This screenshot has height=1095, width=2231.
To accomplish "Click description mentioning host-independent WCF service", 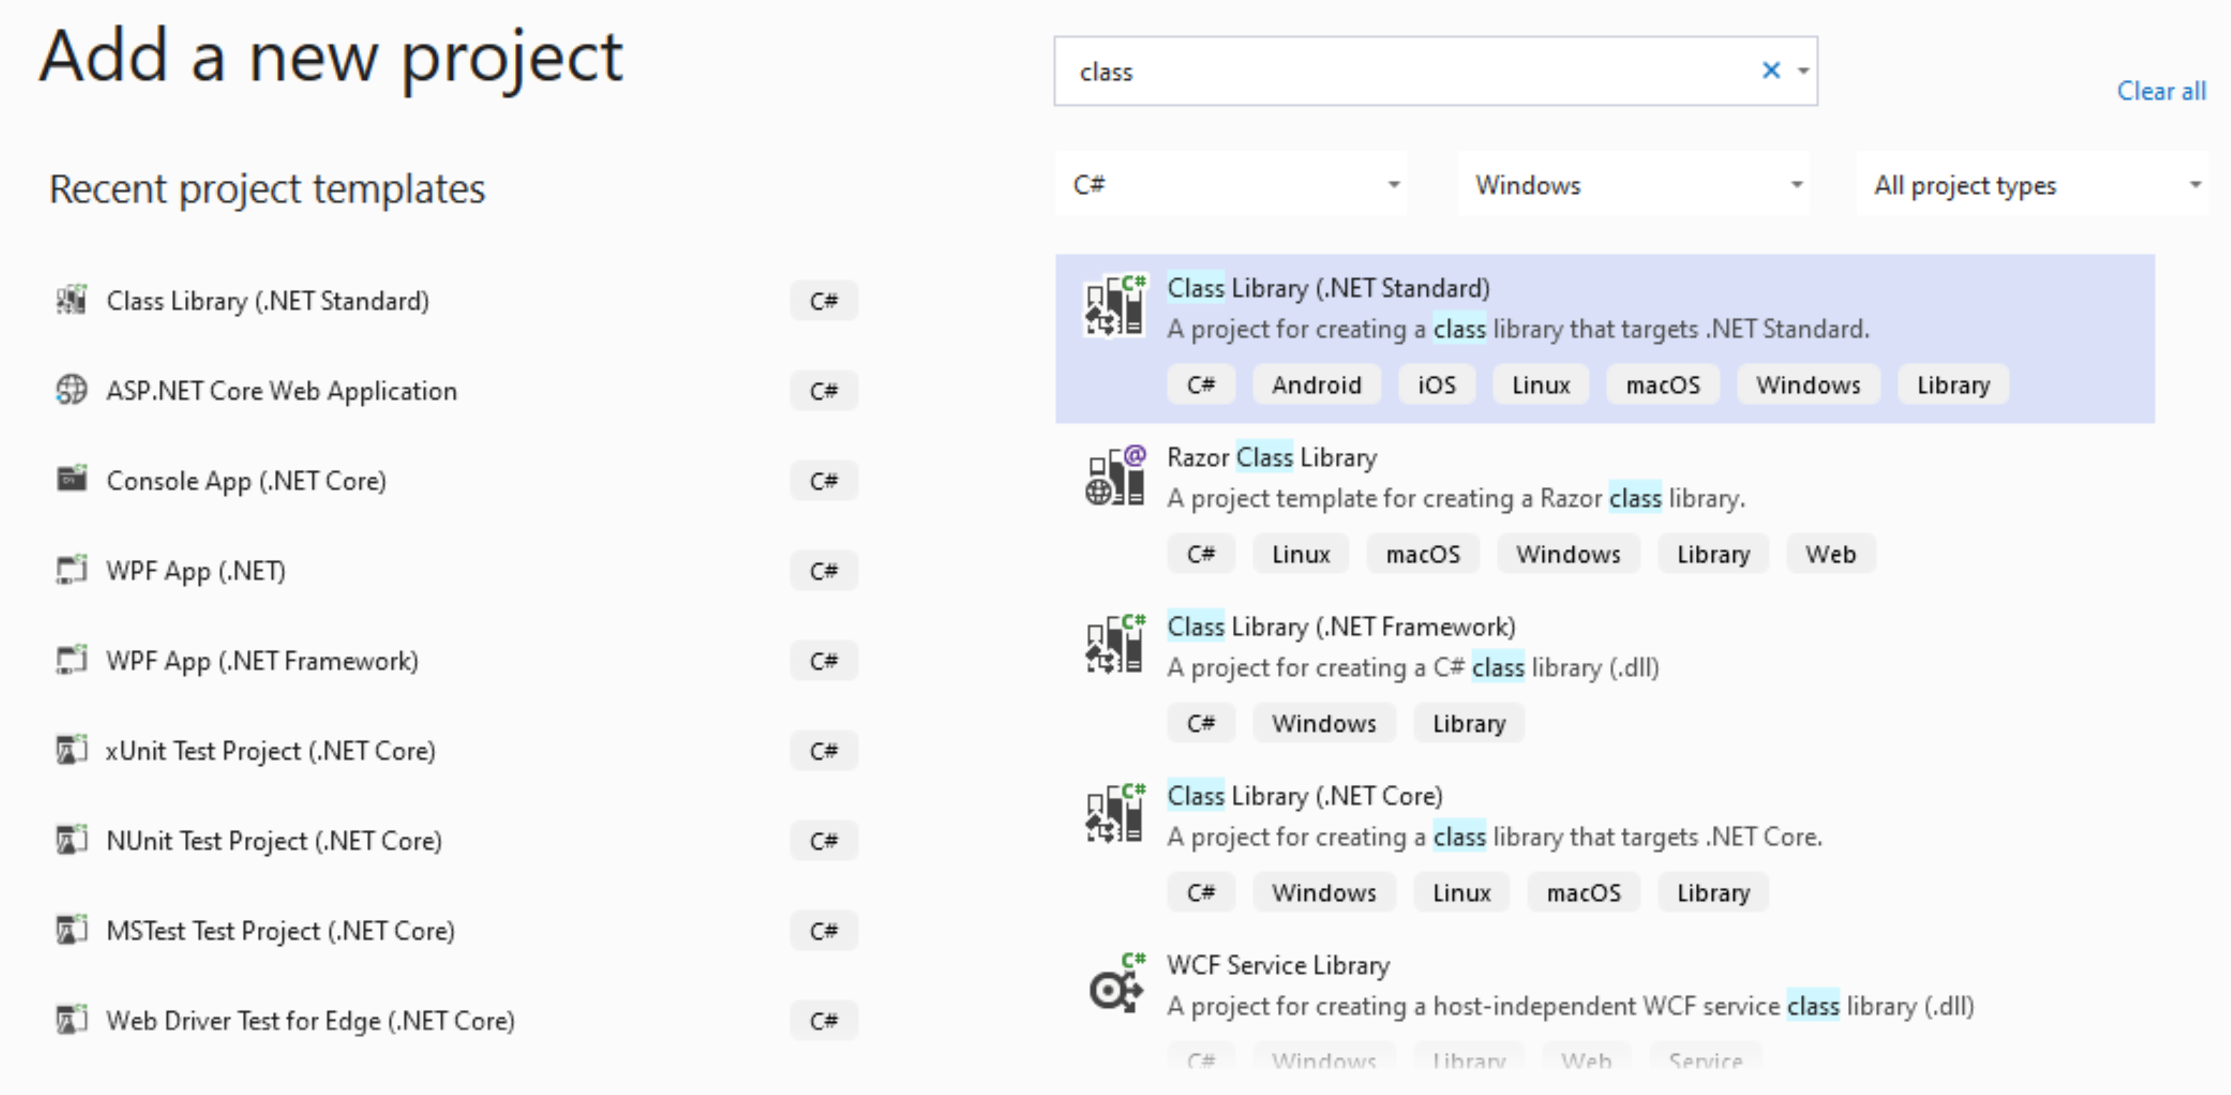I will pos(1570,1006).
